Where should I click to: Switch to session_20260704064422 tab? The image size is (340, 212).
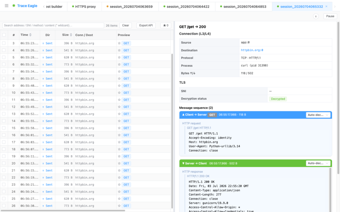pos(186,7)
